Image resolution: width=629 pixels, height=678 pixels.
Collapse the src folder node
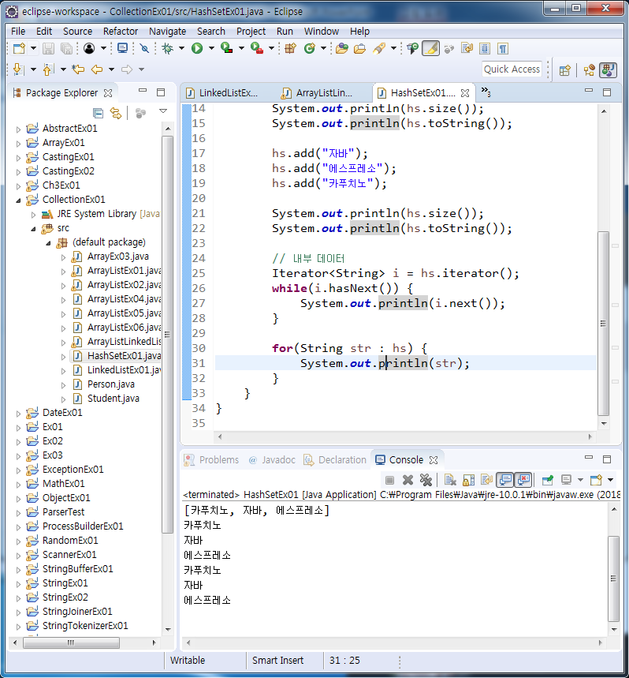tap(33, 229)
